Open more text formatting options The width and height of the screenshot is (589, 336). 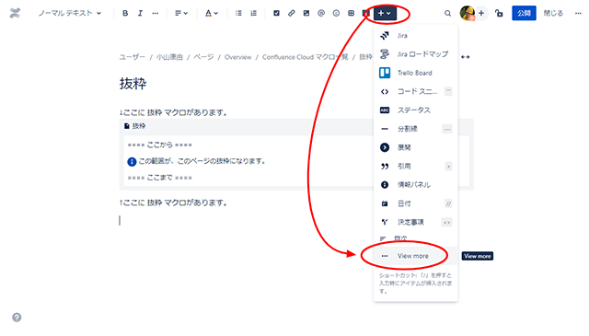click(156, 13)
